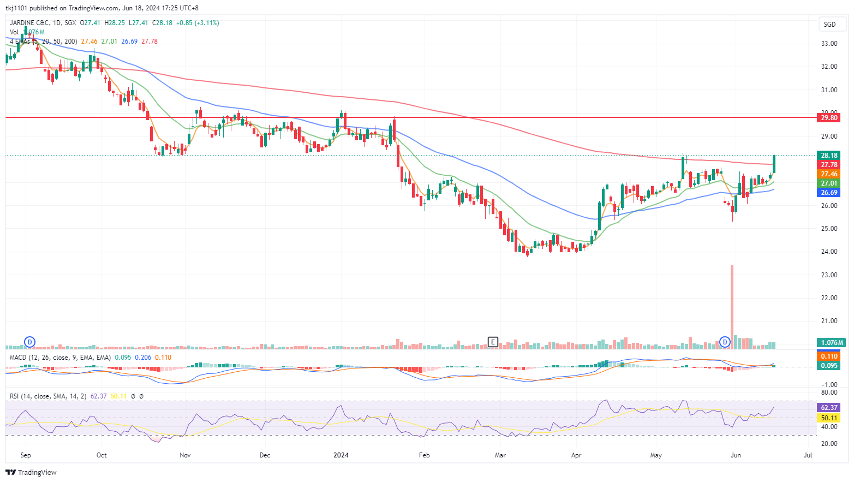
Task: Click the open price O27.41 in legend
Action: click(91, 23)
